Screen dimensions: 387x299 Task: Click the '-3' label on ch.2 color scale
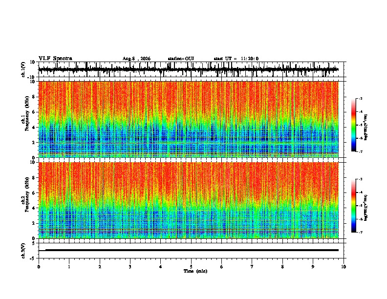coord(360,179)
